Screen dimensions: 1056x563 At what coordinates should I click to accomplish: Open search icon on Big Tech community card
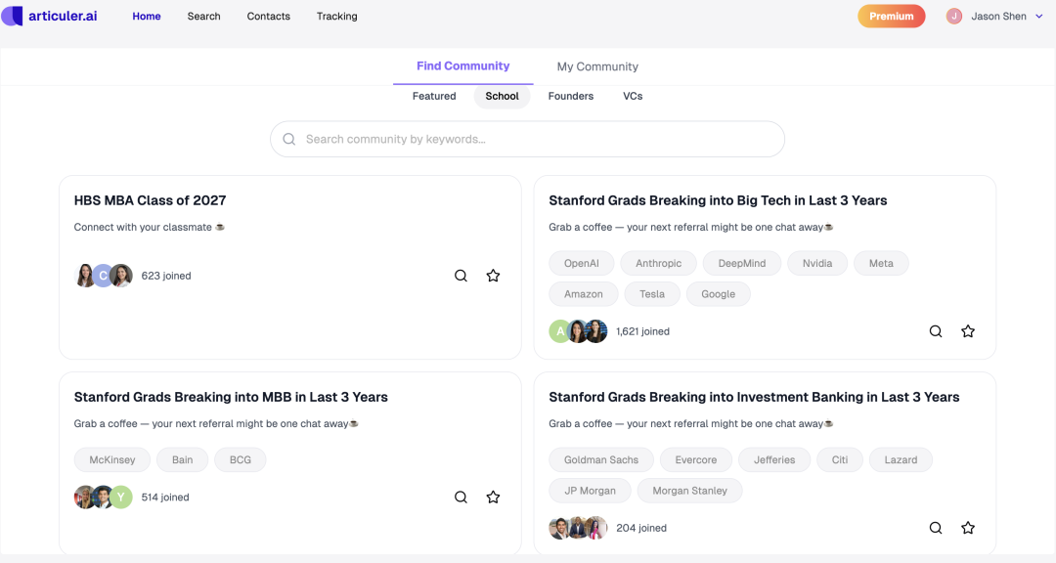[x=936, y=331]
